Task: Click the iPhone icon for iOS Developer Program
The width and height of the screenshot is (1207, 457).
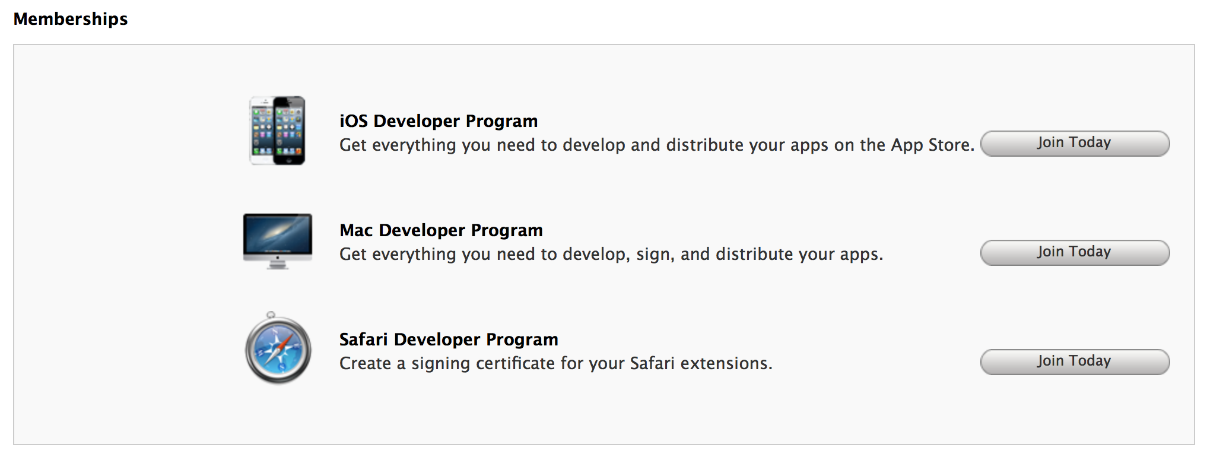Action: pyautogui.click(x=277, y=131)
